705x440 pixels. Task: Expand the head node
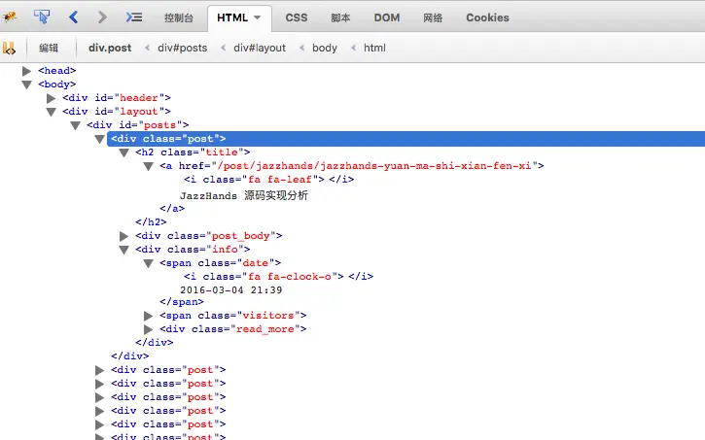(26, 71)
